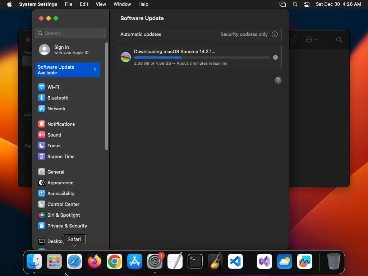Open Spotlight search in menu bar
The image size is (368, 276).
[295, 4]
